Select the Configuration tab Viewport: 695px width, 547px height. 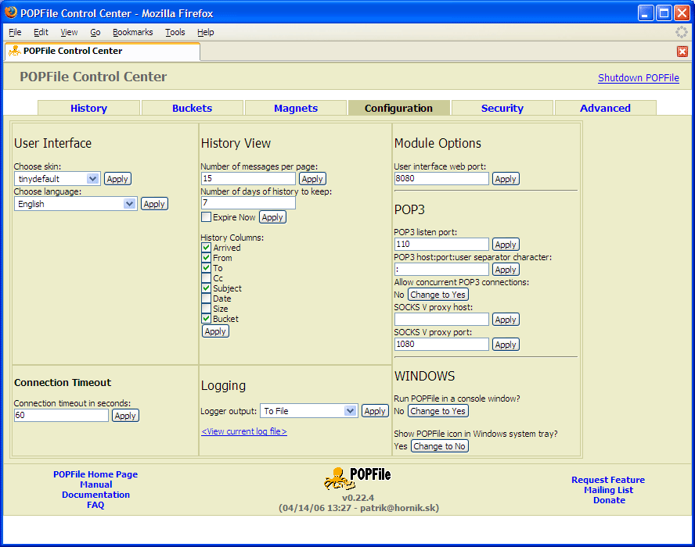pos(398,108)
